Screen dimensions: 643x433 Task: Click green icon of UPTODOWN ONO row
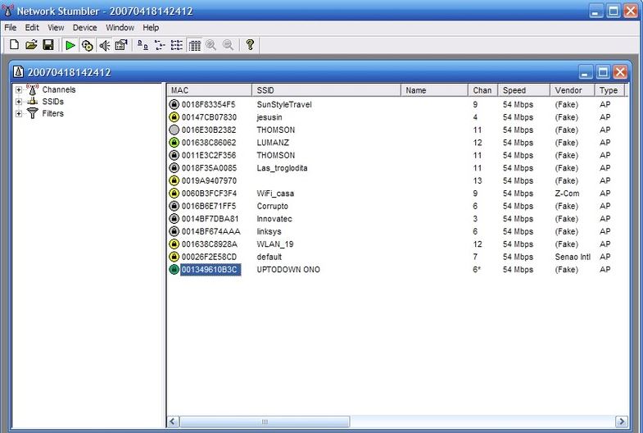tap(174, 270)
